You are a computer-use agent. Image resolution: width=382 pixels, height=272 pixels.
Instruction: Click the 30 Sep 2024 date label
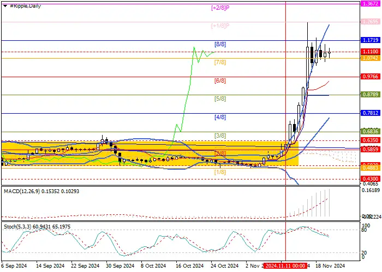pyautogui.click(x=120, y=266)
